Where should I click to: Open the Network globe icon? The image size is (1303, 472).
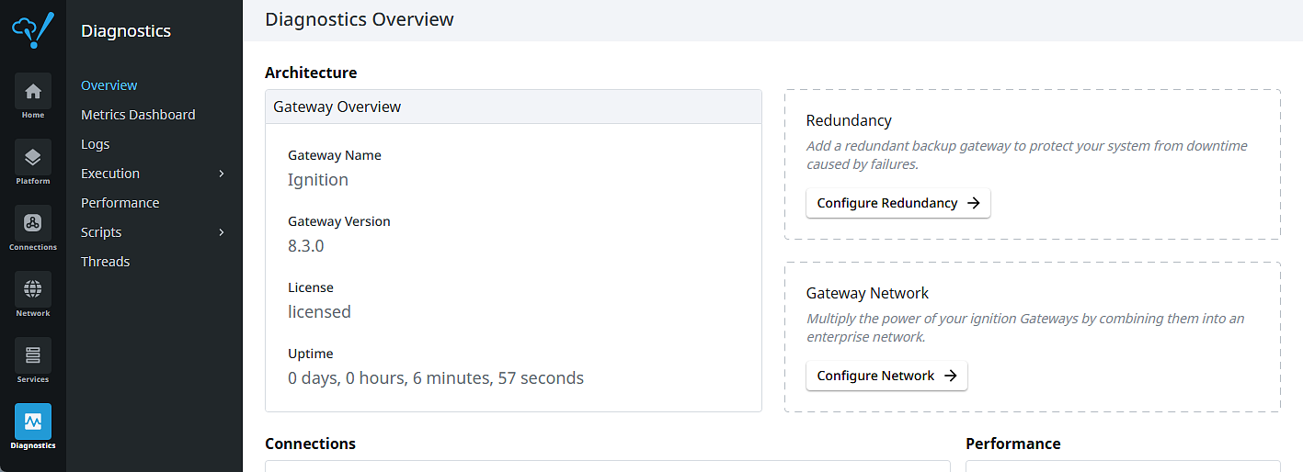33,289
